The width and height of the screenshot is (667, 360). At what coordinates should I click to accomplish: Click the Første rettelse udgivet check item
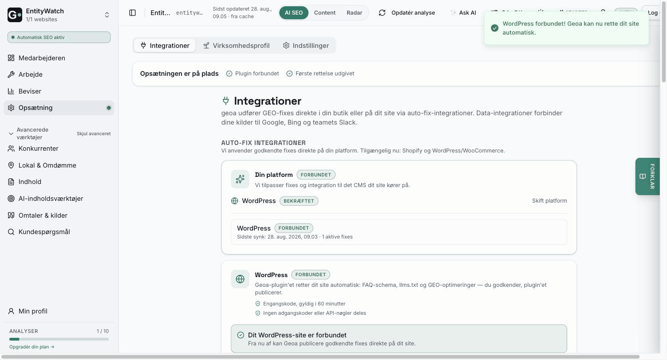pos(320,74)
